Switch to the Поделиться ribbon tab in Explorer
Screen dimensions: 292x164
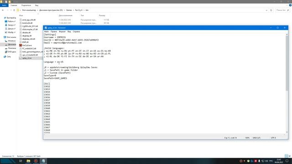pos(26,5)
